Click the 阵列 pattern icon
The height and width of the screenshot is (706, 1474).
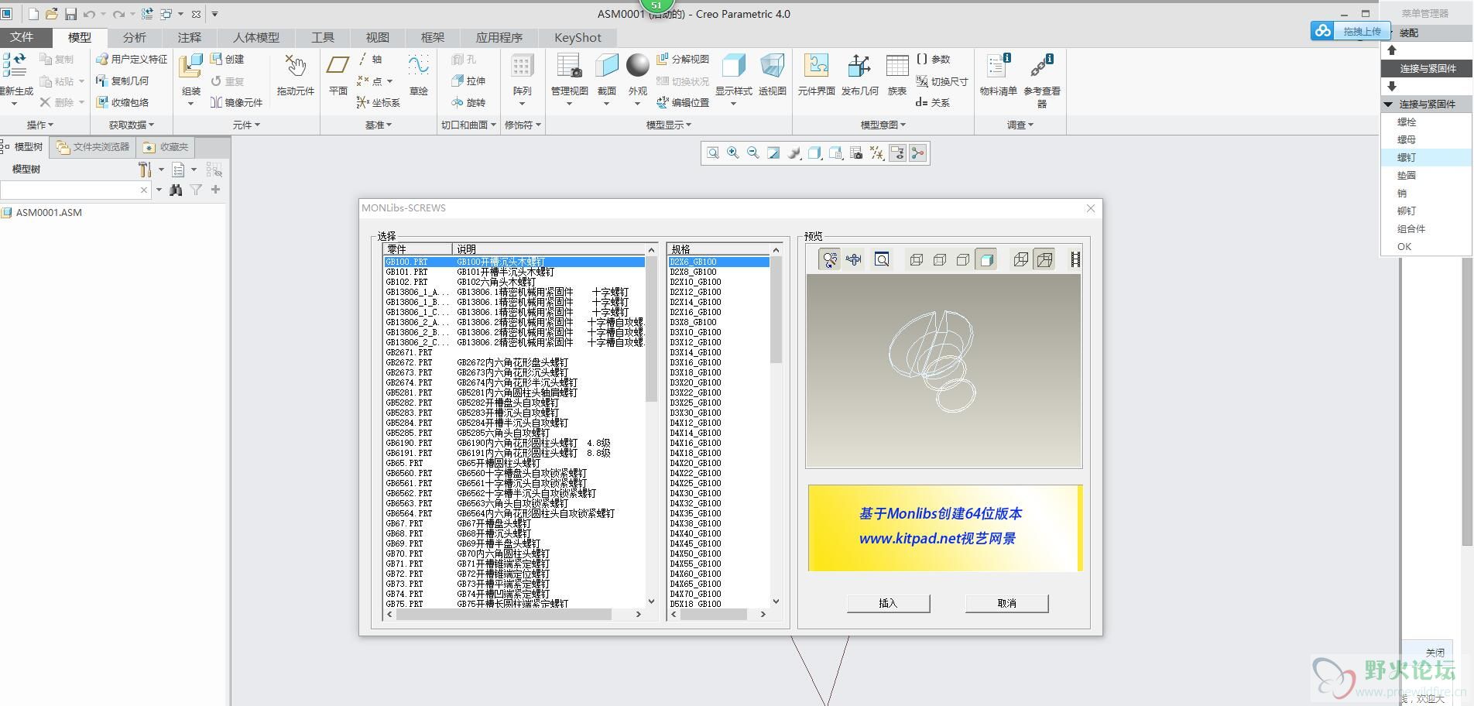(523, 66)
